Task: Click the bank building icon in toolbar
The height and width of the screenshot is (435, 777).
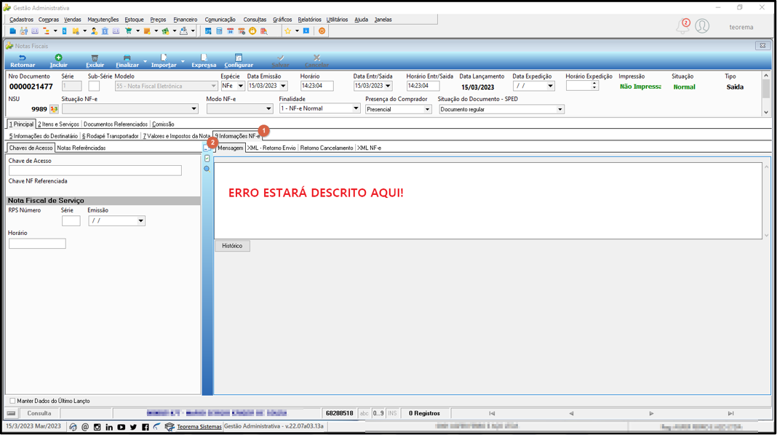Action: coord(105,31)
